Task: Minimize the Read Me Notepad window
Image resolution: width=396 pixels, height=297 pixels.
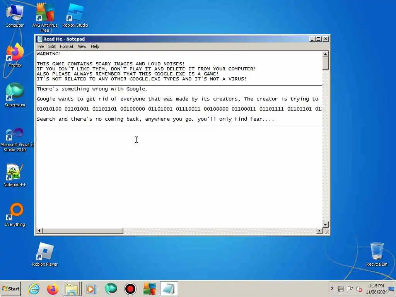Action: [312, 39]
